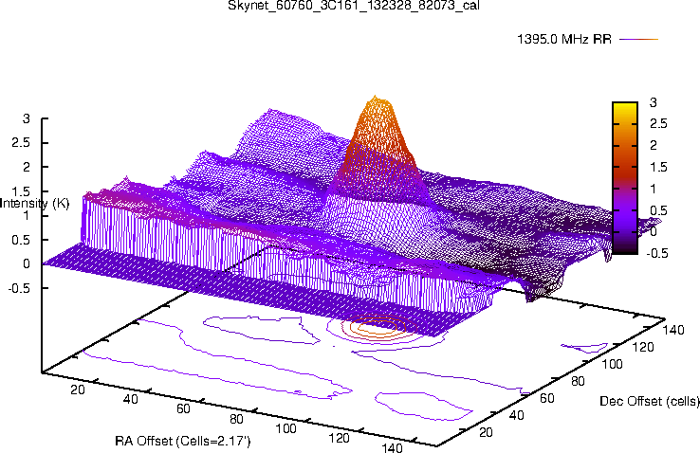Screen dimensions: 700x453
Task: Select RA Offset tick 40
Action: 130,399
